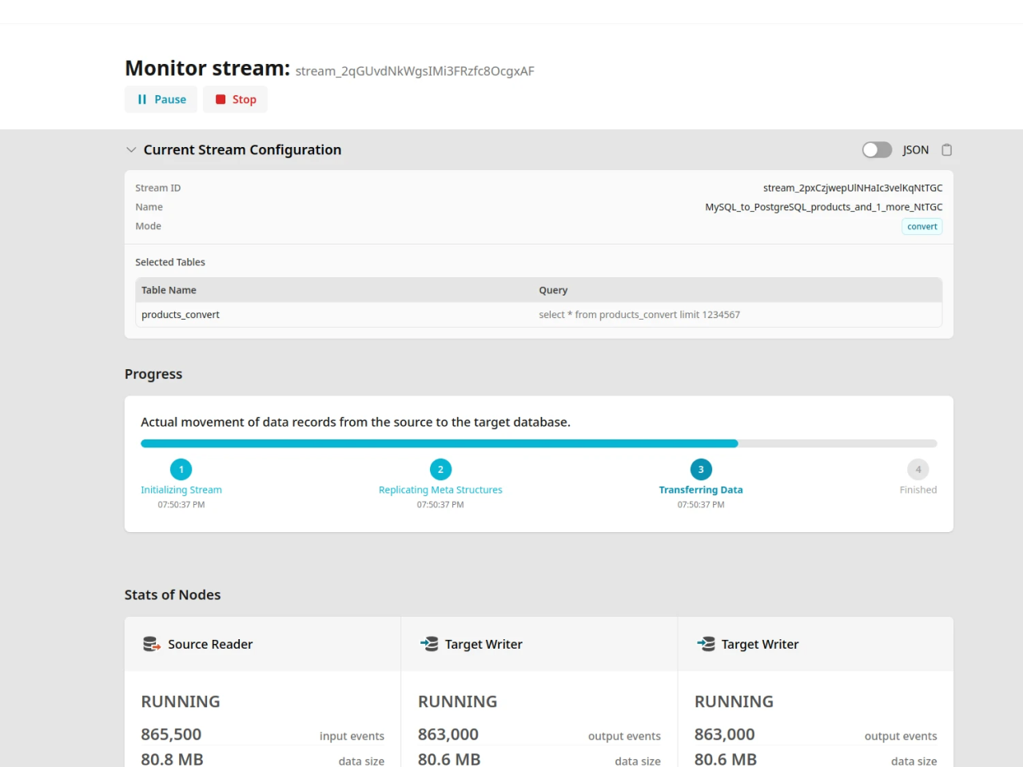
Task: Click the rightmost Target Writer icon
Action: (706, 644)
